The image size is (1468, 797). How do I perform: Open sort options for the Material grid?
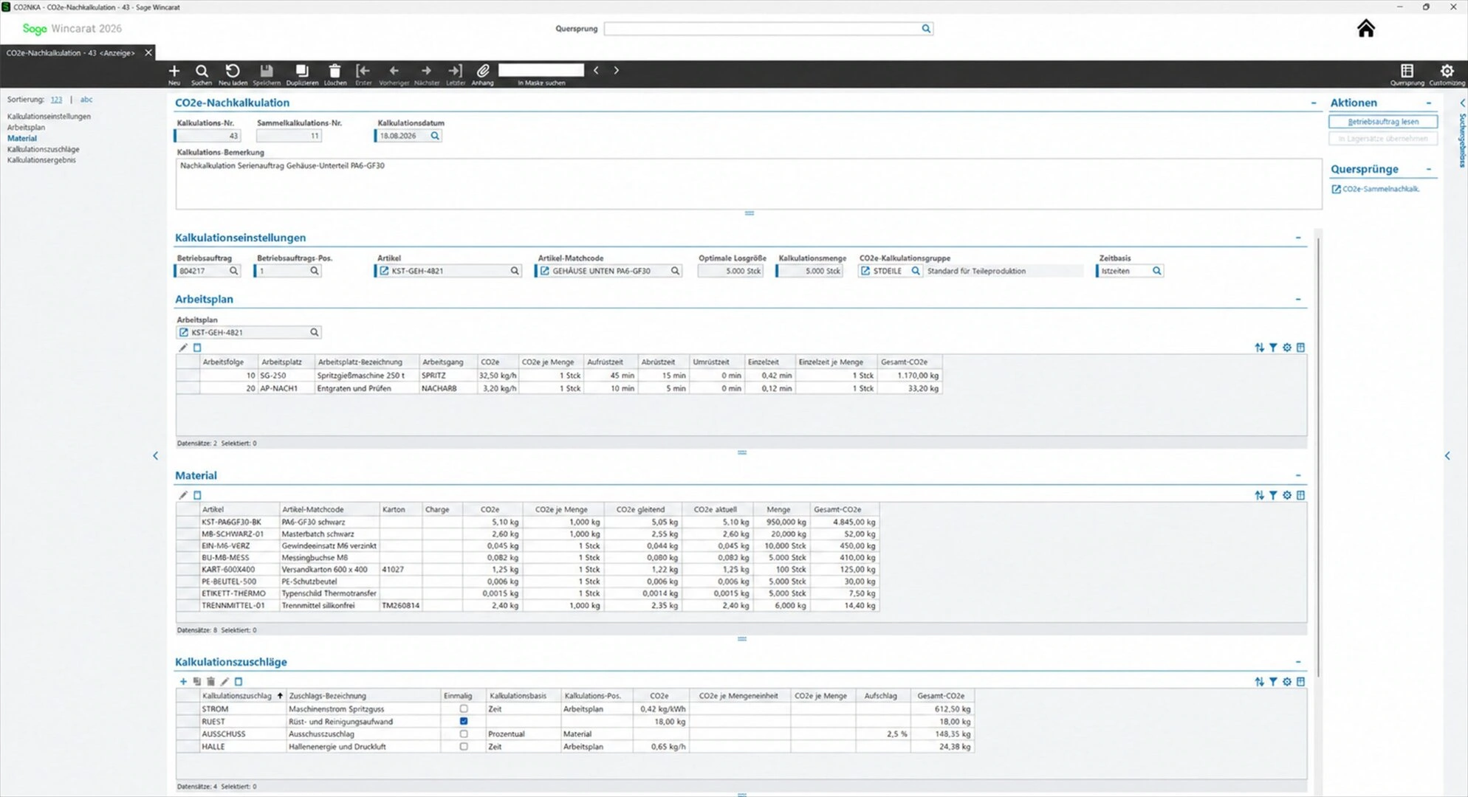(1259, 495)
